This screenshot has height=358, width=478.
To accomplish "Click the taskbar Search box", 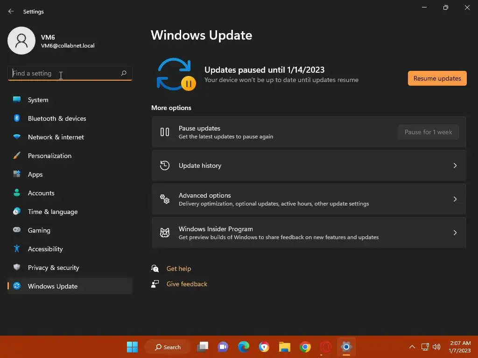I will tap(168, 347).
